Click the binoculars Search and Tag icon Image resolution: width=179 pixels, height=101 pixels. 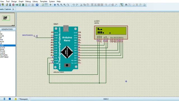[x=126, y=5]
